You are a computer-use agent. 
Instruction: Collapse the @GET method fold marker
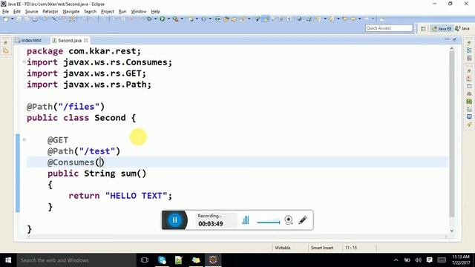[24, 139]
